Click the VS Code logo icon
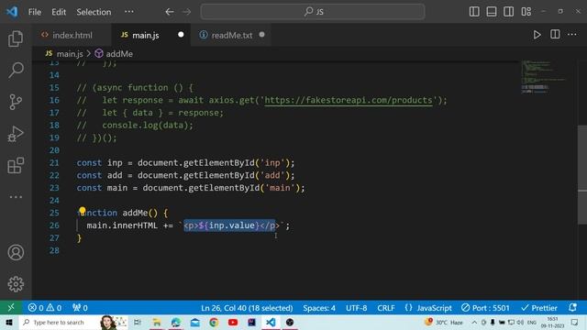 click(x=12, y=12)
